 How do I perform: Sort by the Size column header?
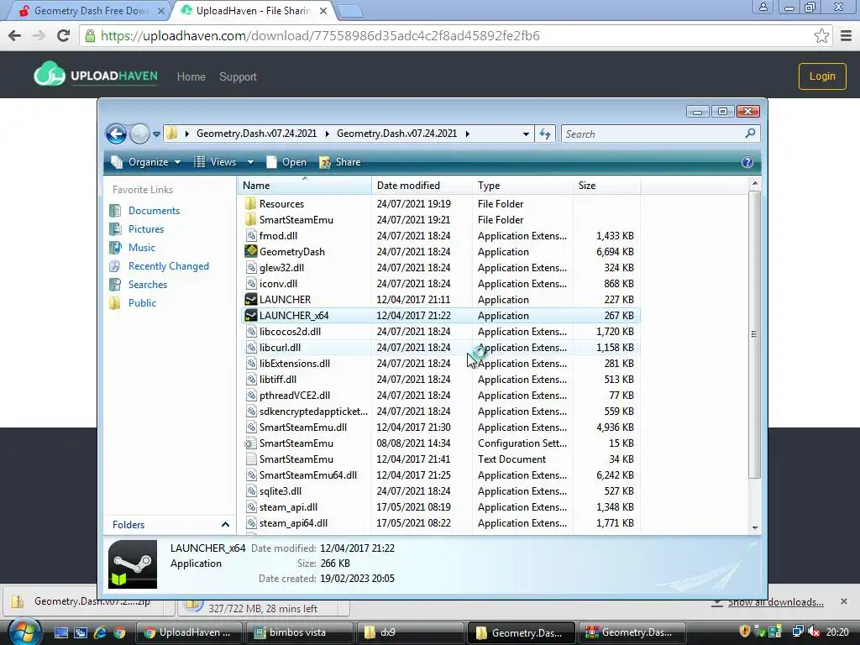[606, 186]
